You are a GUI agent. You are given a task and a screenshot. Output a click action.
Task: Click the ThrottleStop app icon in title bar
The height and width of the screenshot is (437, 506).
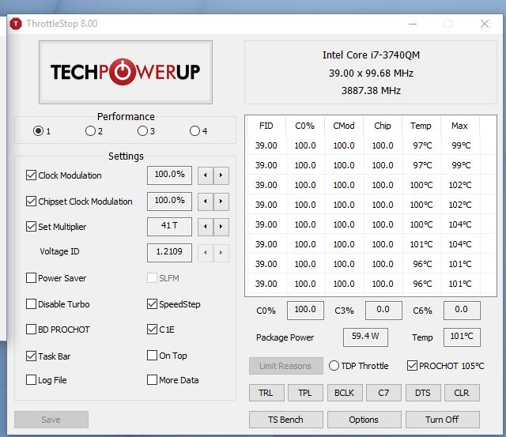(x=16, y=24)
